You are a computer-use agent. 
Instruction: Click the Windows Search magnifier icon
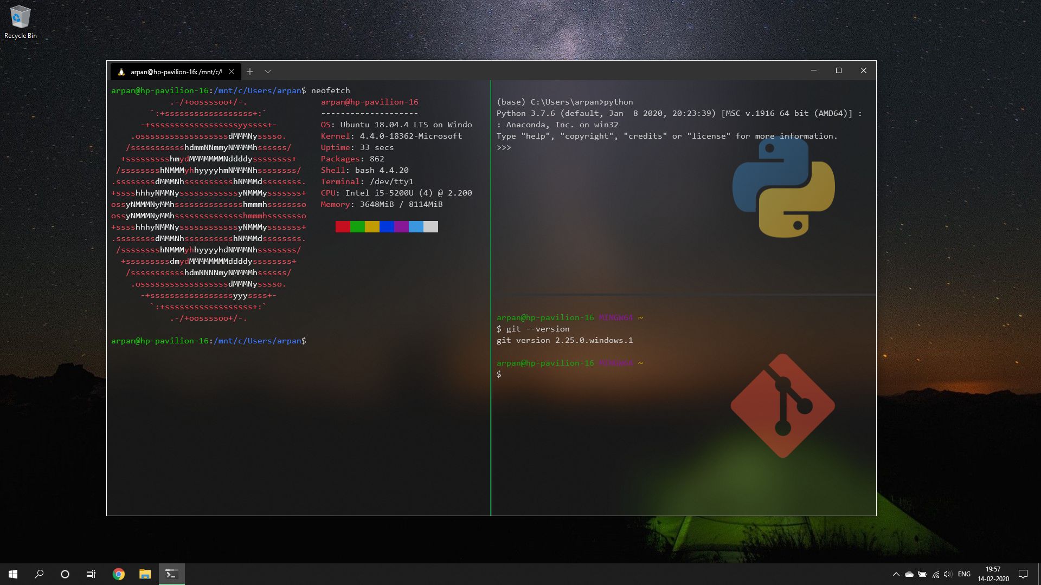click(38, 574)
